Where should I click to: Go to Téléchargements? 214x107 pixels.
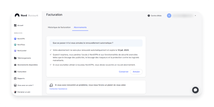point(23,58)
